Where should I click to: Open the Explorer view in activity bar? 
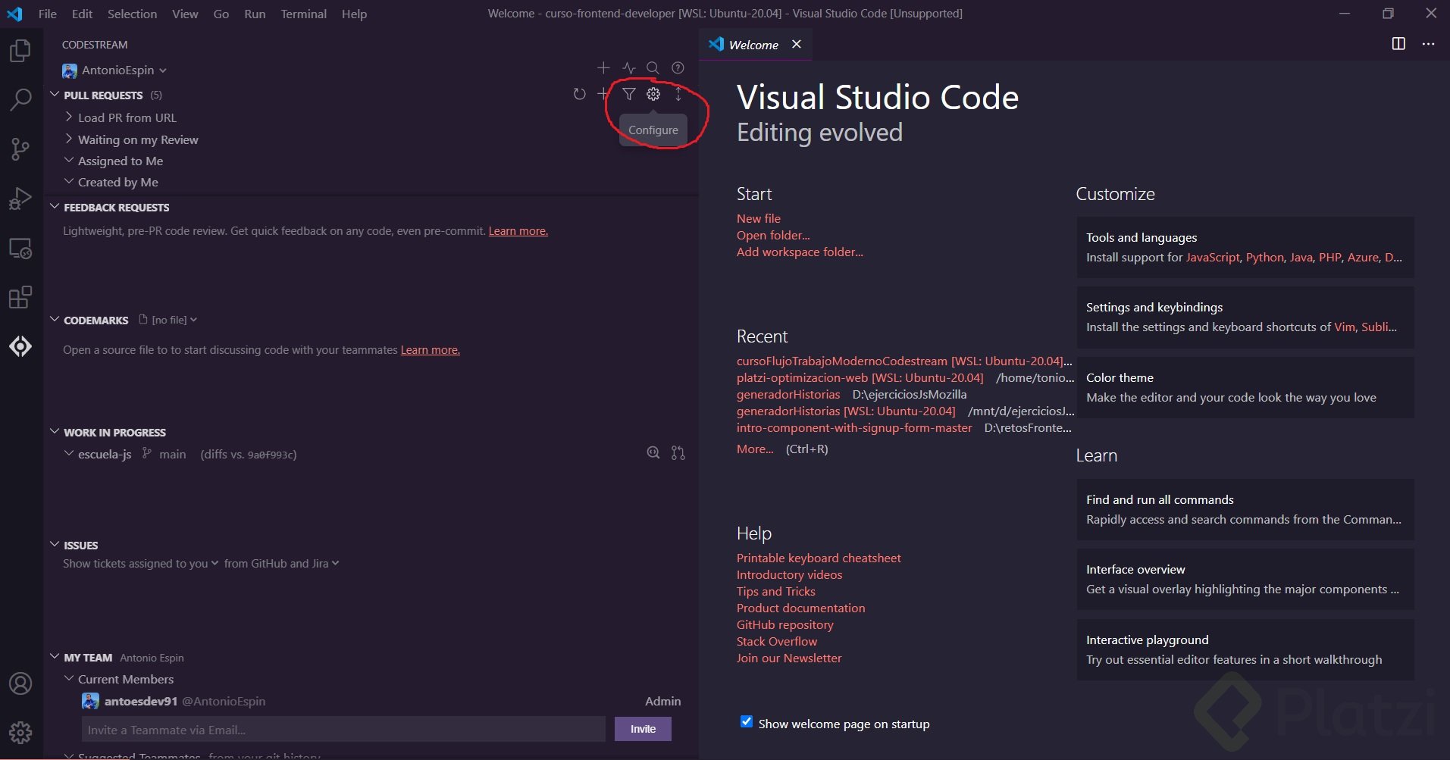click(20, 51)
